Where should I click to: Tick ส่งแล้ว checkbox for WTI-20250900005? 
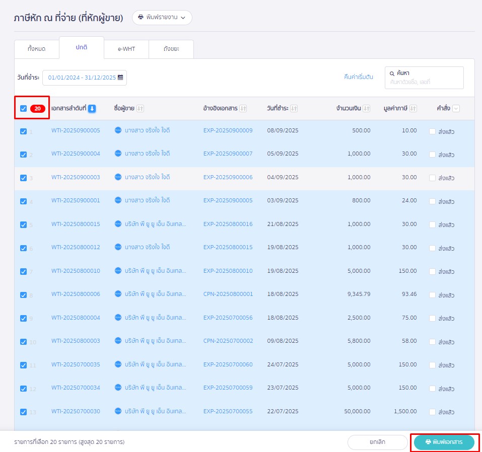pyautogui.click(x=432, y=131)
